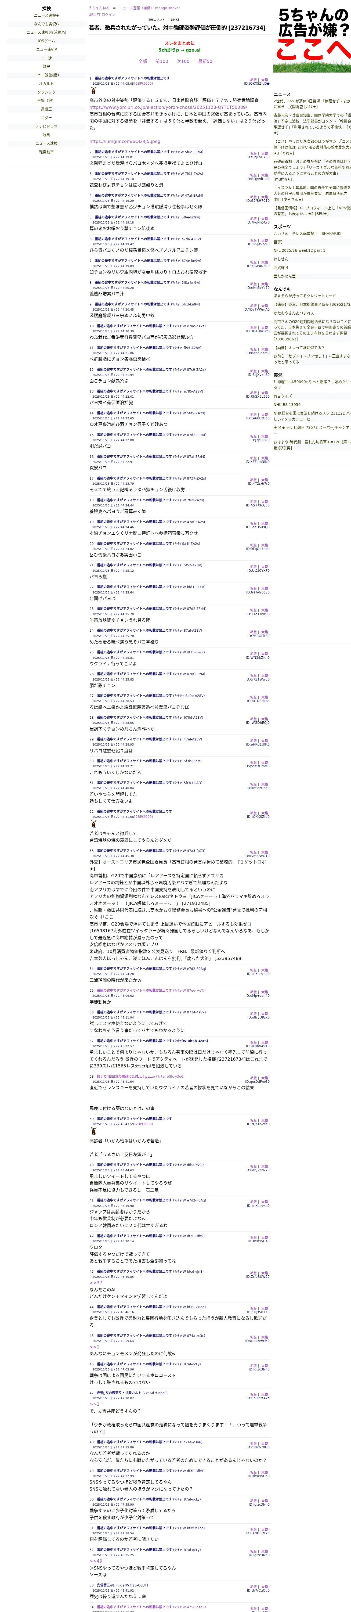Click the 大砲 link on post 1
The height and width of the screenshot is (1612, 351).
tap(265, 80)
